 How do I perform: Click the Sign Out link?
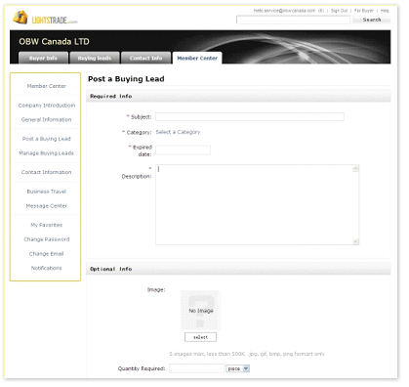(x=339, y=11)
